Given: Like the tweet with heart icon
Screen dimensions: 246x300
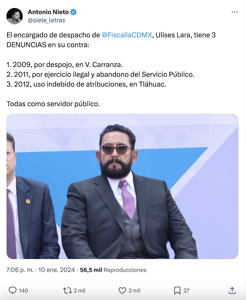Looking at the screenshot, I should click(x=122, y=290).
